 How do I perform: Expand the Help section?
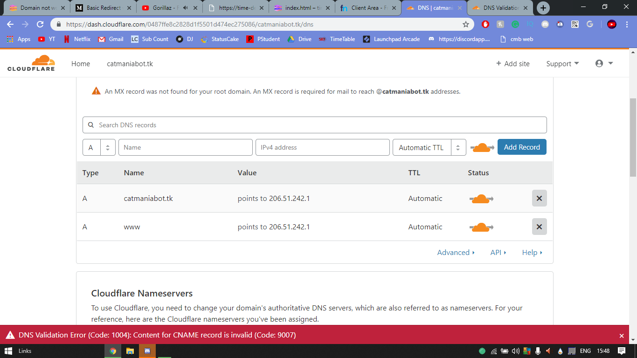point(532,252)
